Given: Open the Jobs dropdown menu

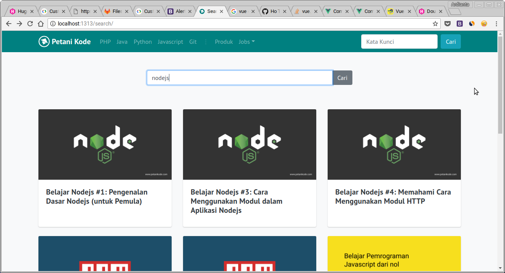Looking at the screenshot, I should 247,42.
